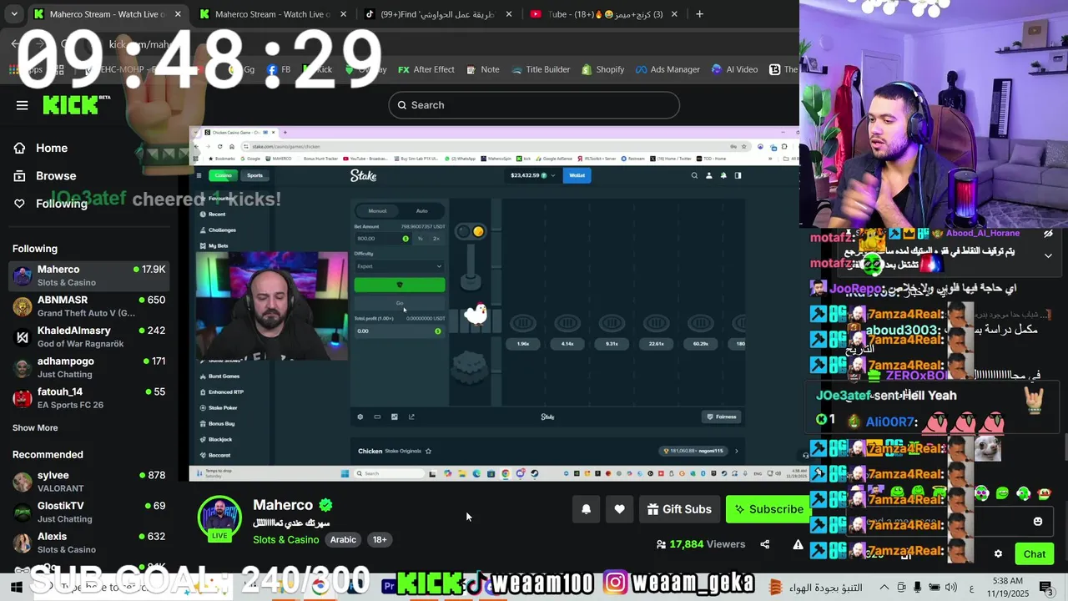This screenshot has width=1068, height=601.
Task: Select the Manual tab in streamed Chicken game
Action: pos(377,210)
